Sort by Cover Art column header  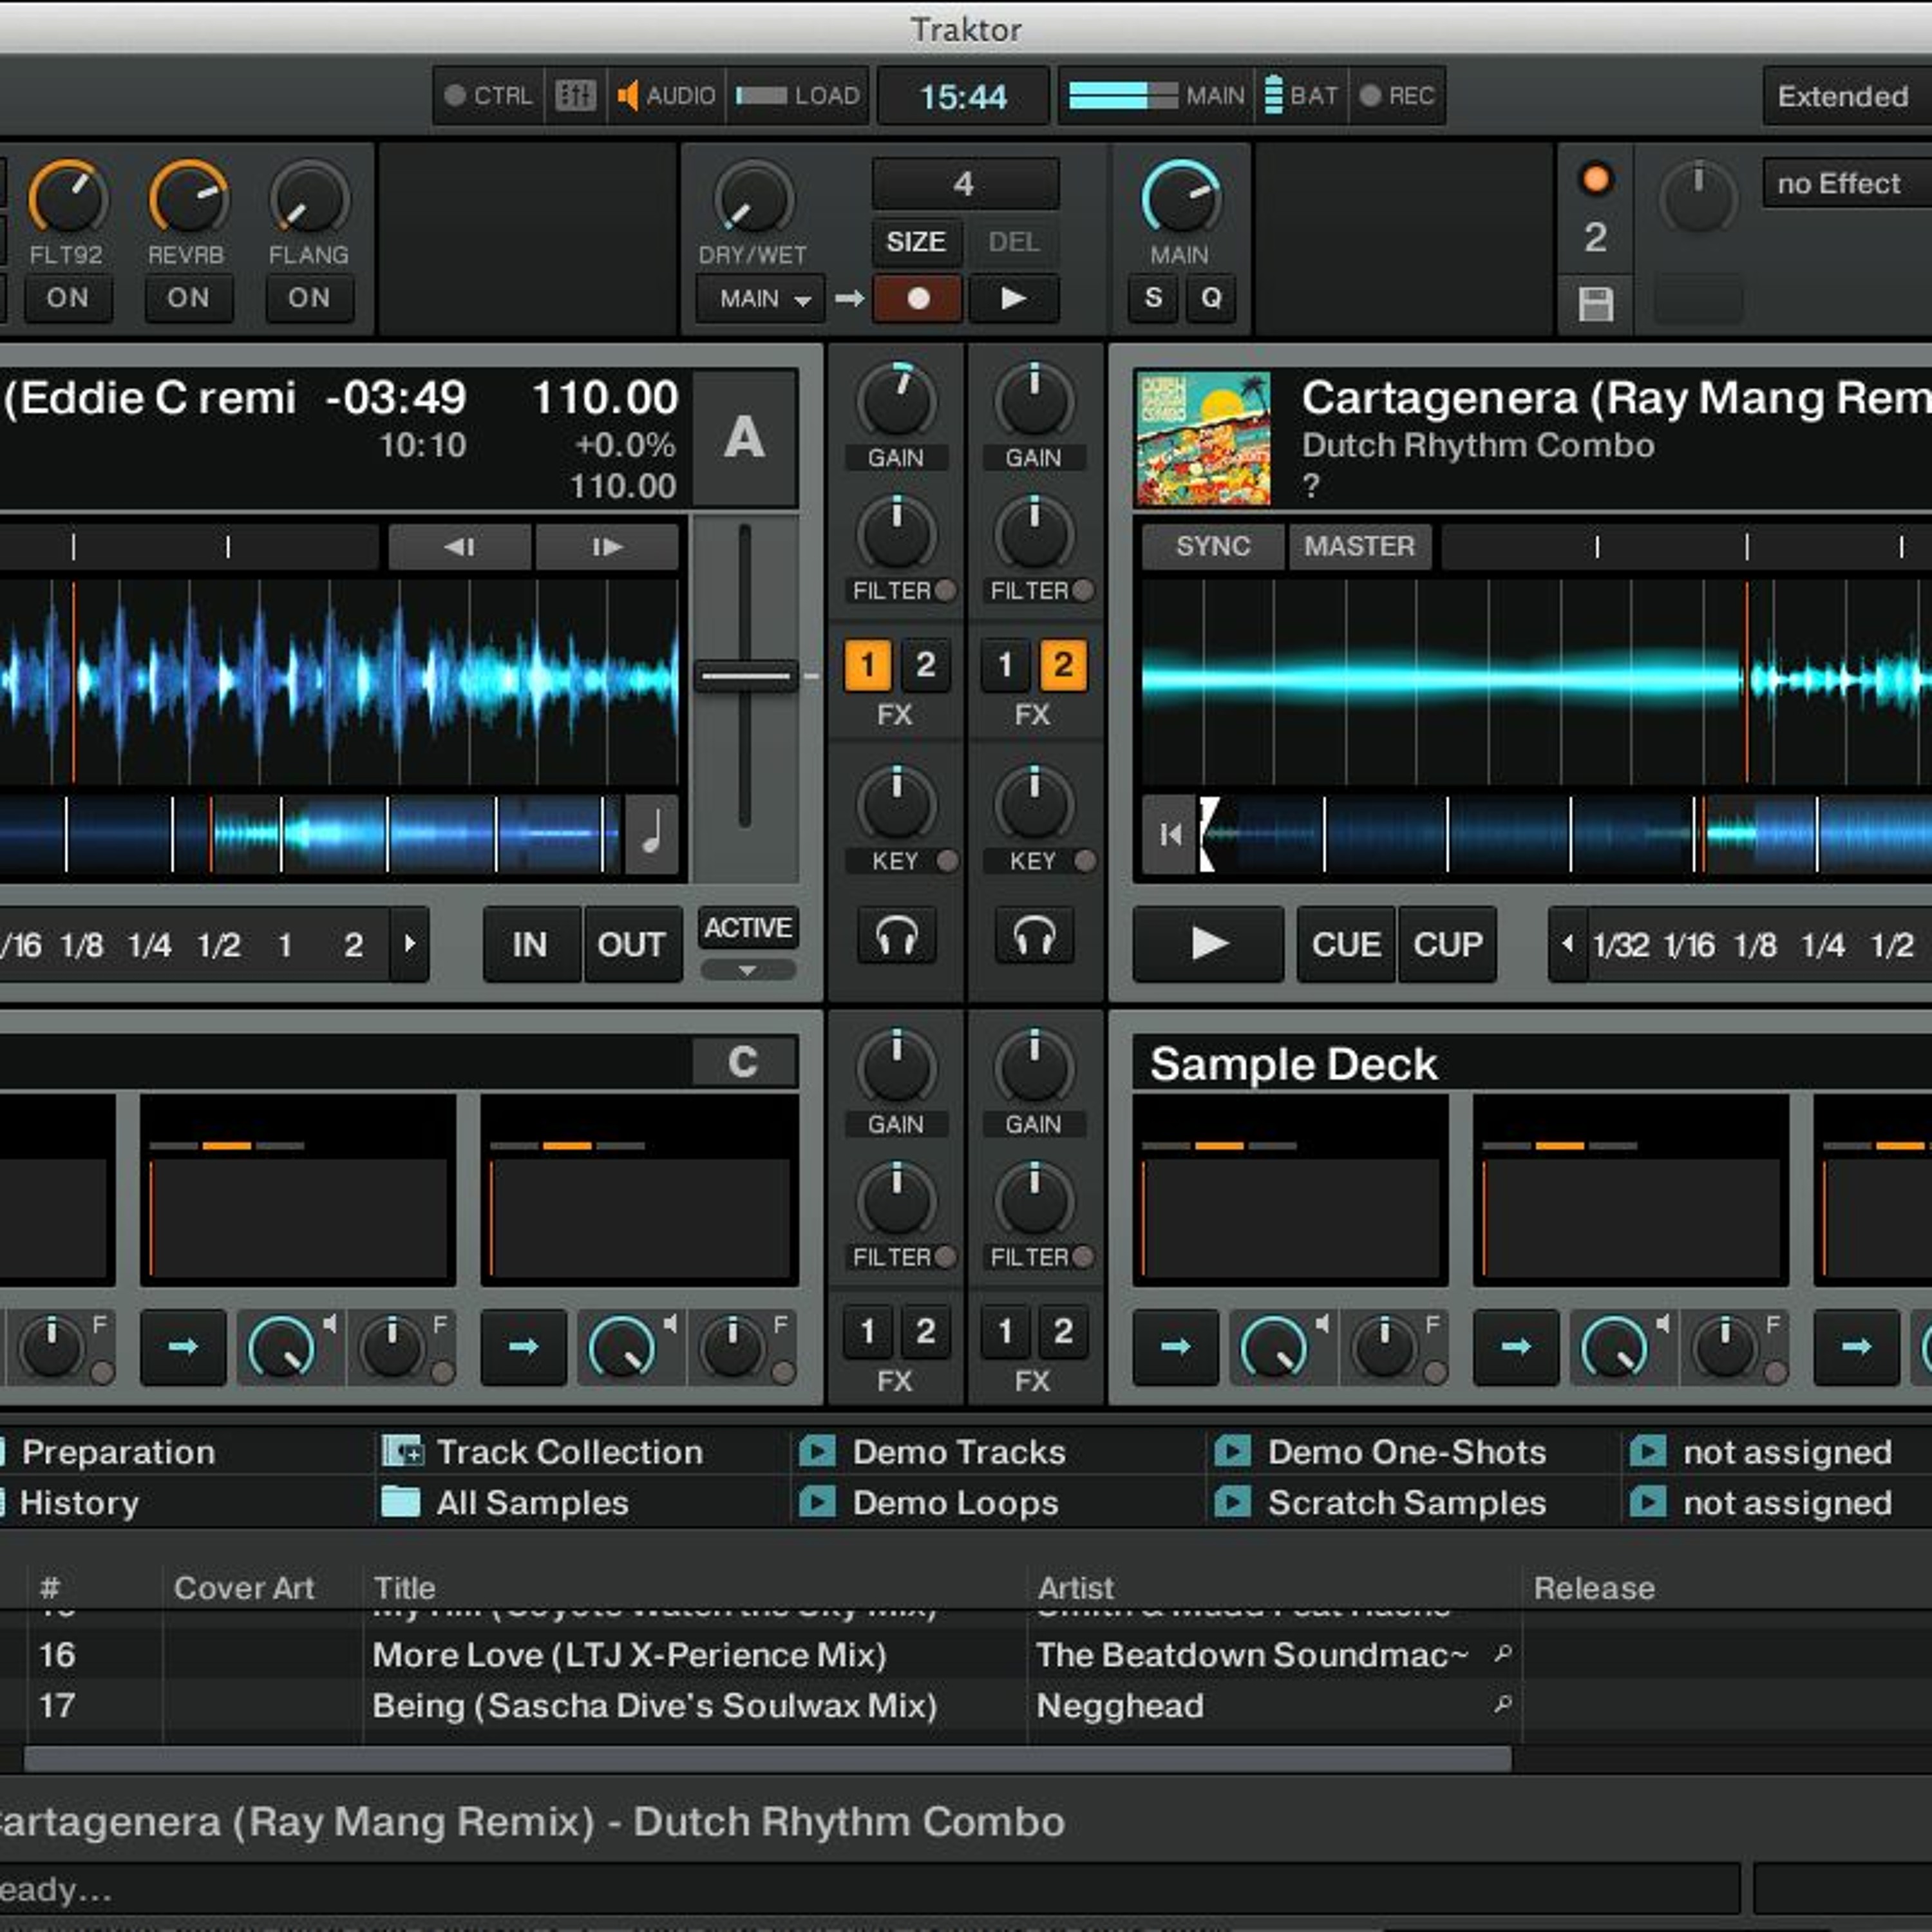click(x=244, y=1588)
